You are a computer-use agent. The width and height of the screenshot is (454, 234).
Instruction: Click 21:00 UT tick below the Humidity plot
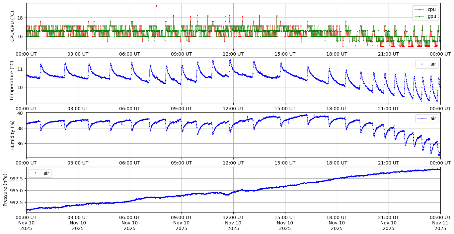pos(389,163)
